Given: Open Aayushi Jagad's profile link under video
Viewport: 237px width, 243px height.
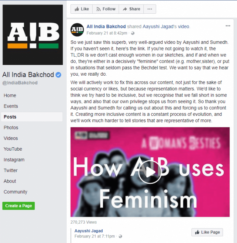Looking at the screenshot, I should click(x=89, y=231).
